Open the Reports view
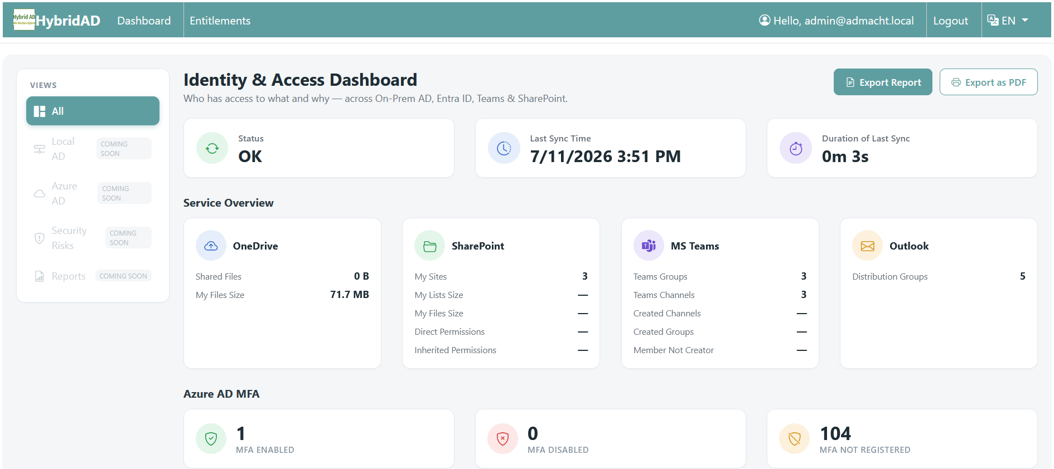The width and height of the screenshot is (1054, 469). (93, 276)
